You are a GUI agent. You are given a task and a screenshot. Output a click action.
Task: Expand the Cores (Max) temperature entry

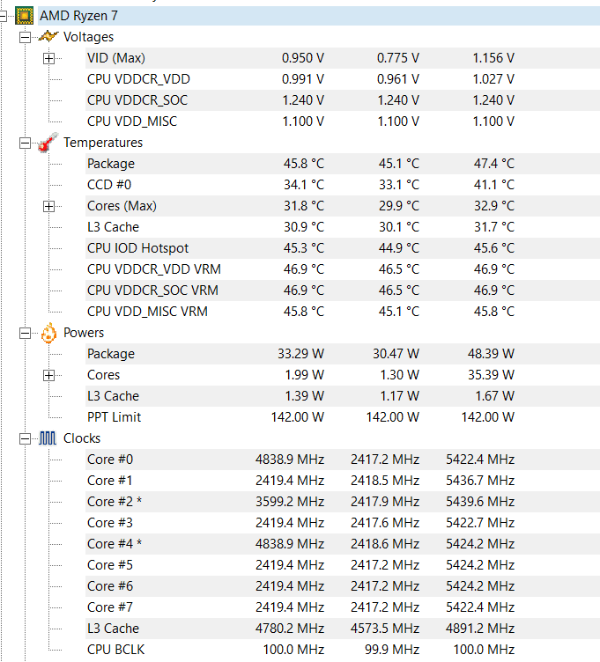49,207
